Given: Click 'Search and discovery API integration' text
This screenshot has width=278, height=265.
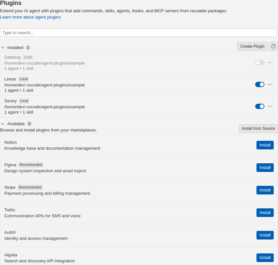Looking at the screenshot, I should click(x=39, y=261).
